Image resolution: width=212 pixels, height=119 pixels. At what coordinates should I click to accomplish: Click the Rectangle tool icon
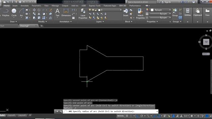27,10
